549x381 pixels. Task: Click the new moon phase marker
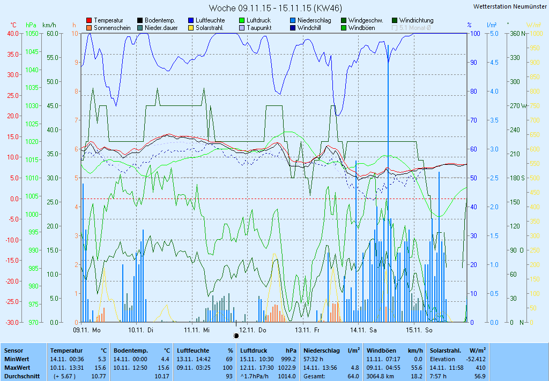pyautogui.click(x=236, y=336)
